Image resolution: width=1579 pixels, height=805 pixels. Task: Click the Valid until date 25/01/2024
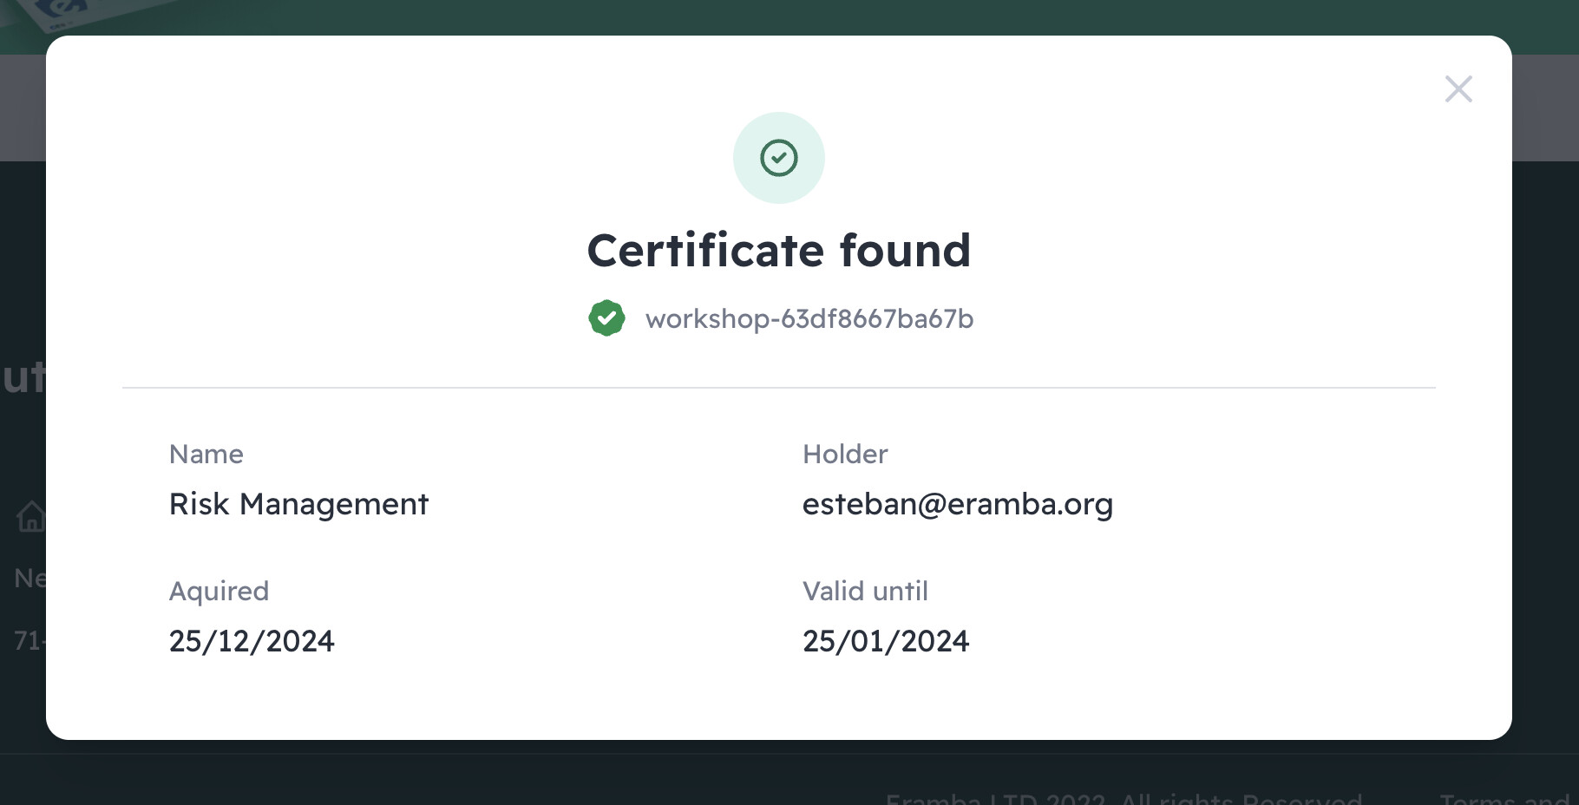click(x=886, y=641)
